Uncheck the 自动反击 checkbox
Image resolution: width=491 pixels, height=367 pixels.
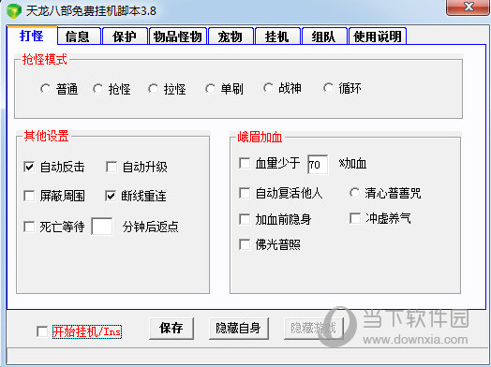[x=29, y=167]
